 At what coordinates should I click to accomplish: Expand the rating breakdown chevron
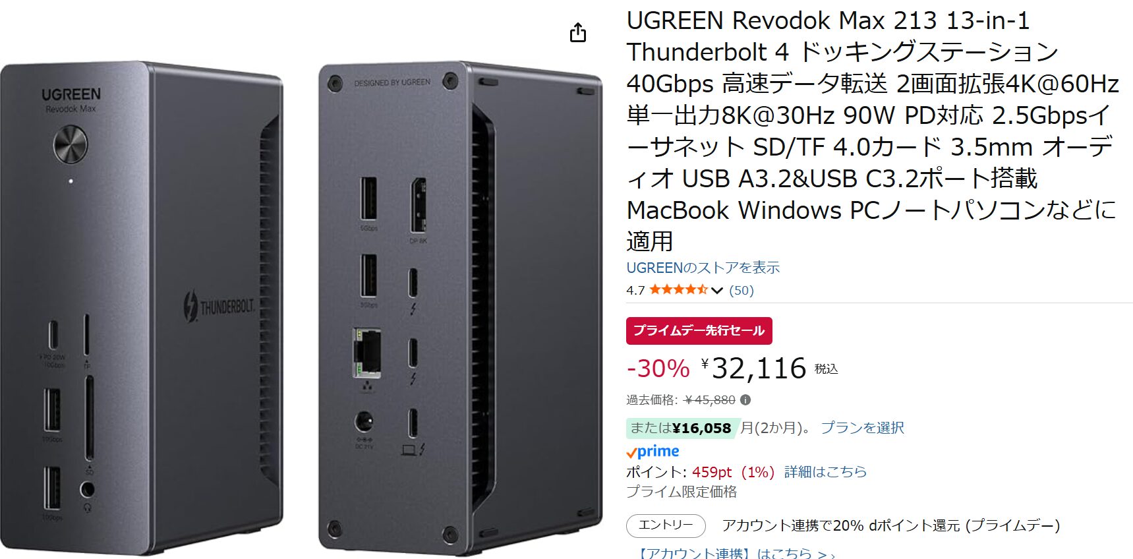(x=717, y=290)
